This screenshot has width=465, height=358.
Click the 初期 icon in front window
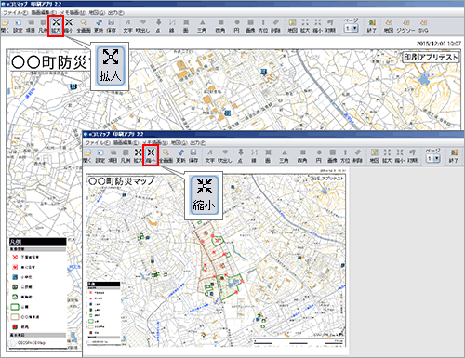coord(412,156)
